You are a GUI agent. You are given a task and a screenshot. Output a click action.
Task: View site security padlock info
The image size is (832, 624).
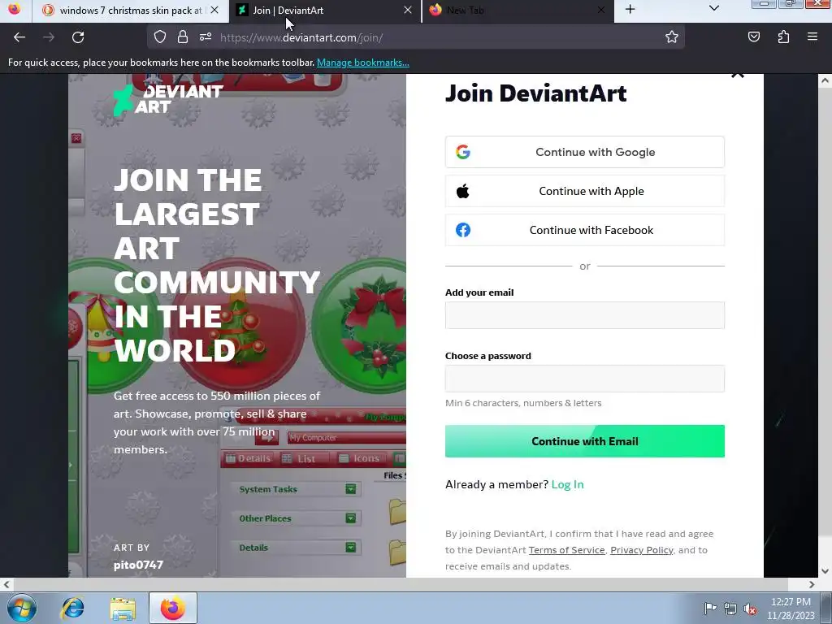click(x=183, y=37)
